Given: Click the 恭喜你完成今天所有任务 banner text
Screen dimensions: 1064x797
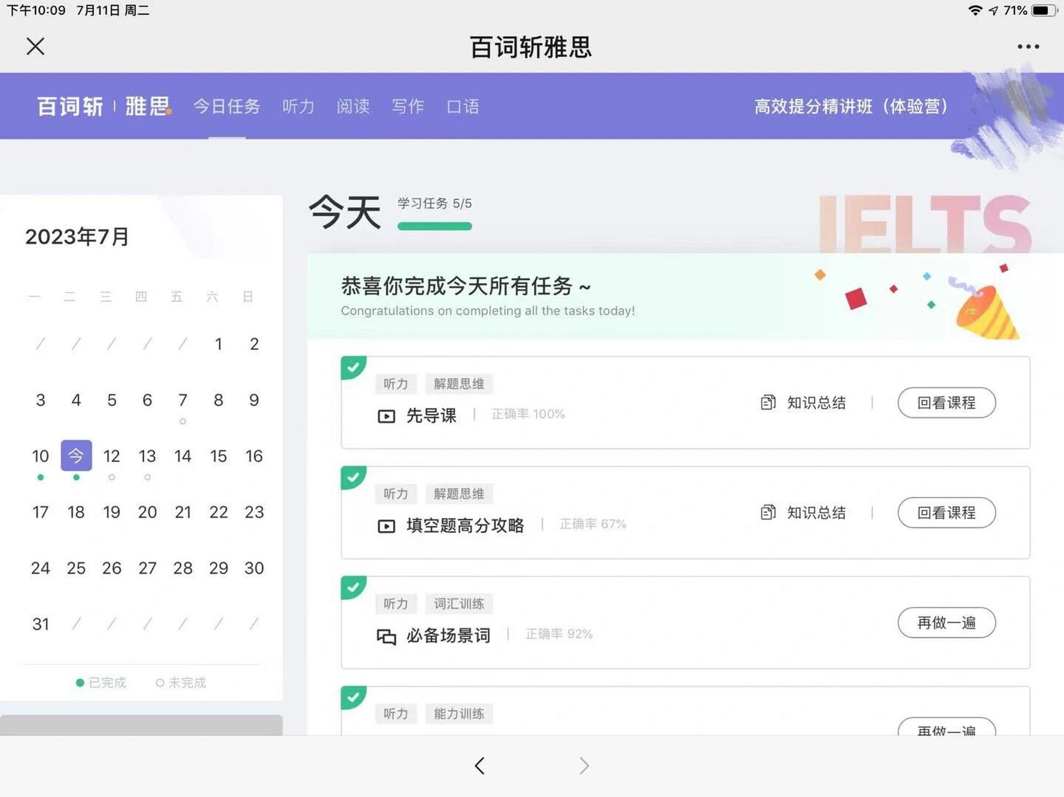Looking at the screenshot, I should pos(466,286).
